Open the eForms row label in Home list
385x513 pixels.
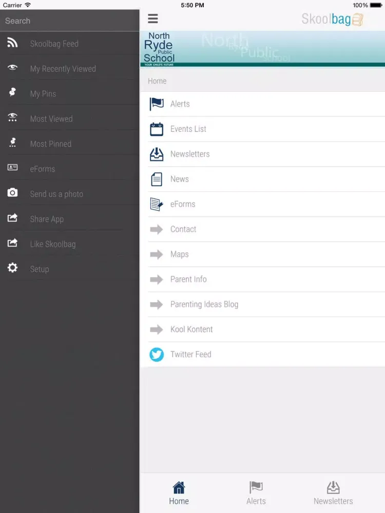(x=183, y=204)
